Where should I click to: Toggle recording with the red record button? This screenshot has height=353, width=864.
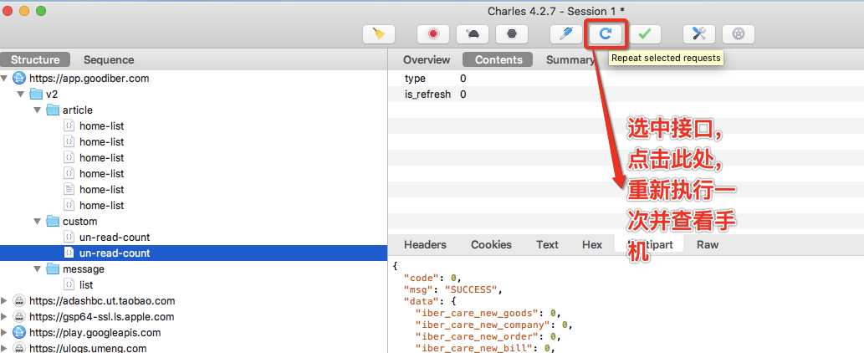point(433,34)
